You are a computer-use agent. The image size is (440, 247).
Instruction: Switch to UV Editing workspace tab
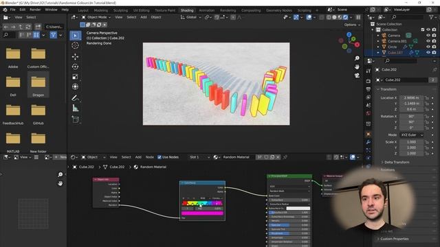click(141, 10)
